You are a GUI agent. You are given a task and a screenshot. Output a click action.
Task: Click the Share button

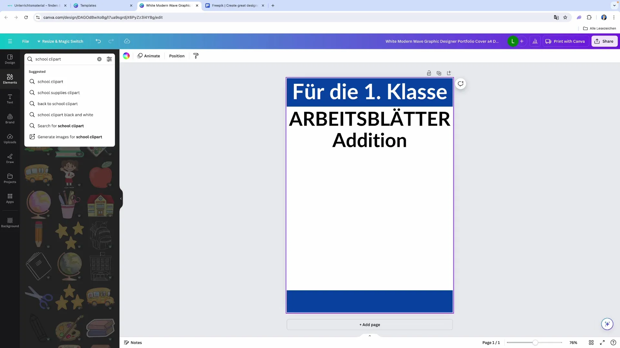pyautogui.click(x=604, y=41)
